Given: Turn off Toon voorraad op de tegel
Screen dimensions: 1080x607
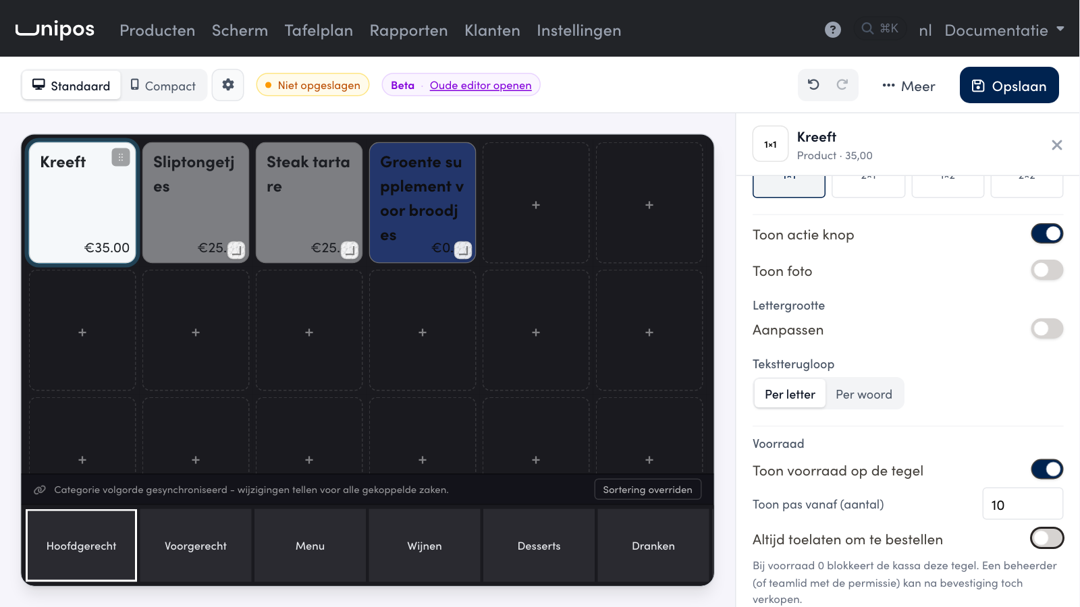Looking at the screenshot, I should [x=1047, y=469].
